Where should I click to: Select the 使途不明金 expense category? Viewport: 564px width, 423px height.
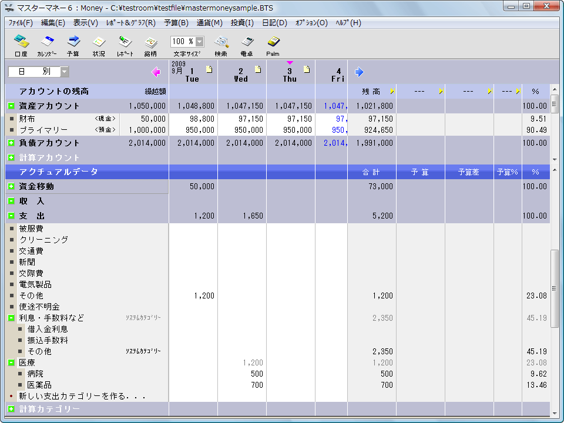[39, 307]
